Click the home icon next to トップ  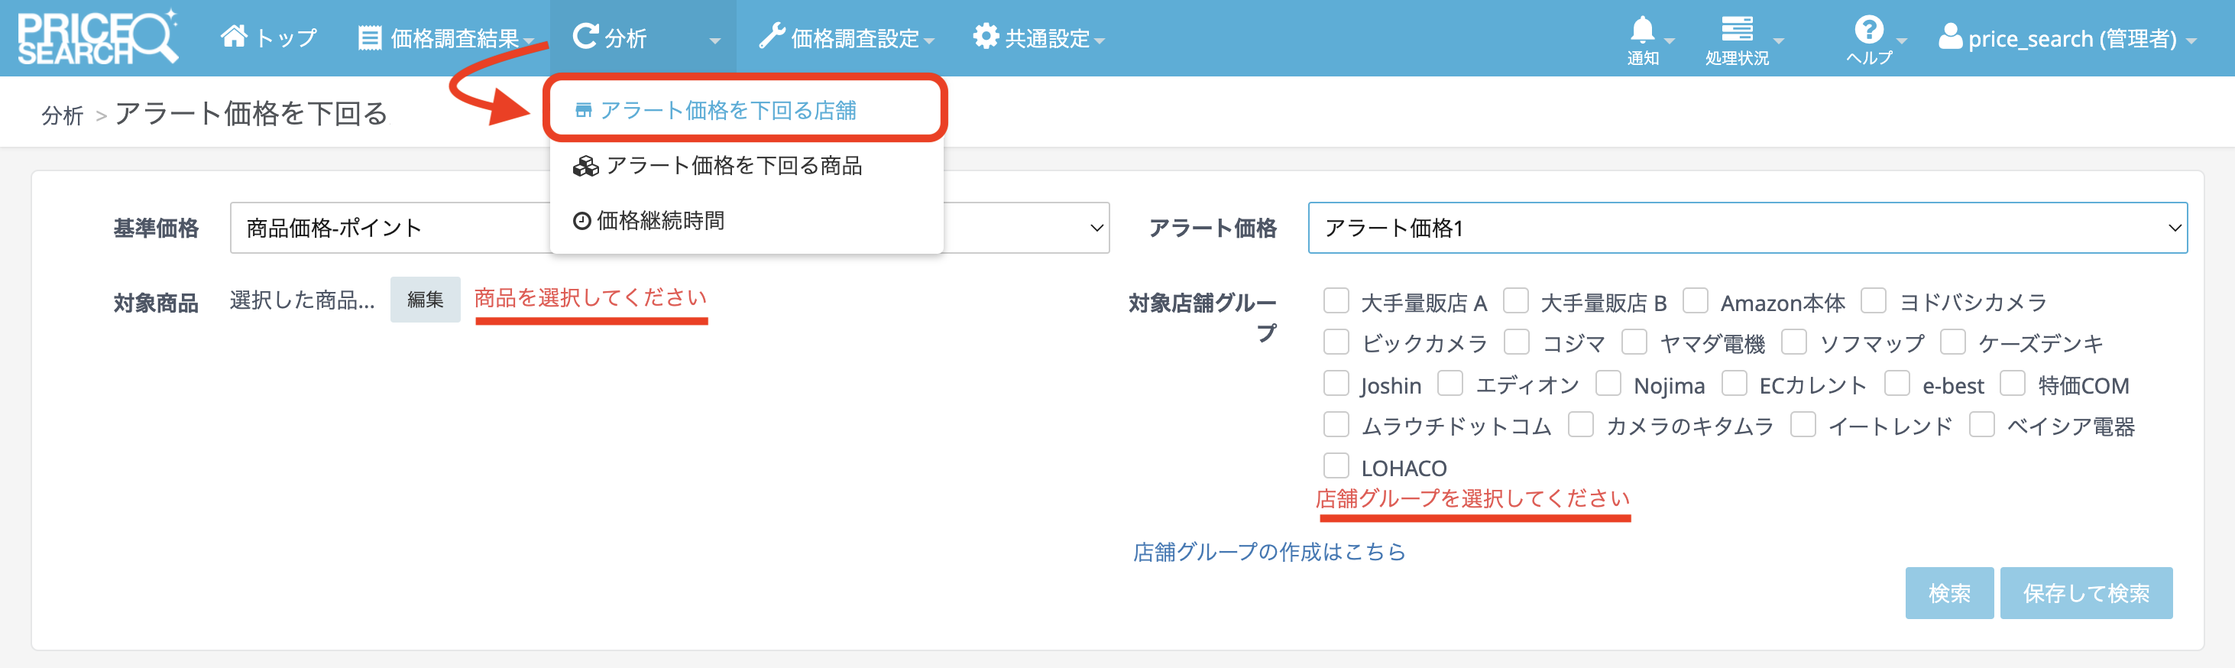tap(233, 37)
